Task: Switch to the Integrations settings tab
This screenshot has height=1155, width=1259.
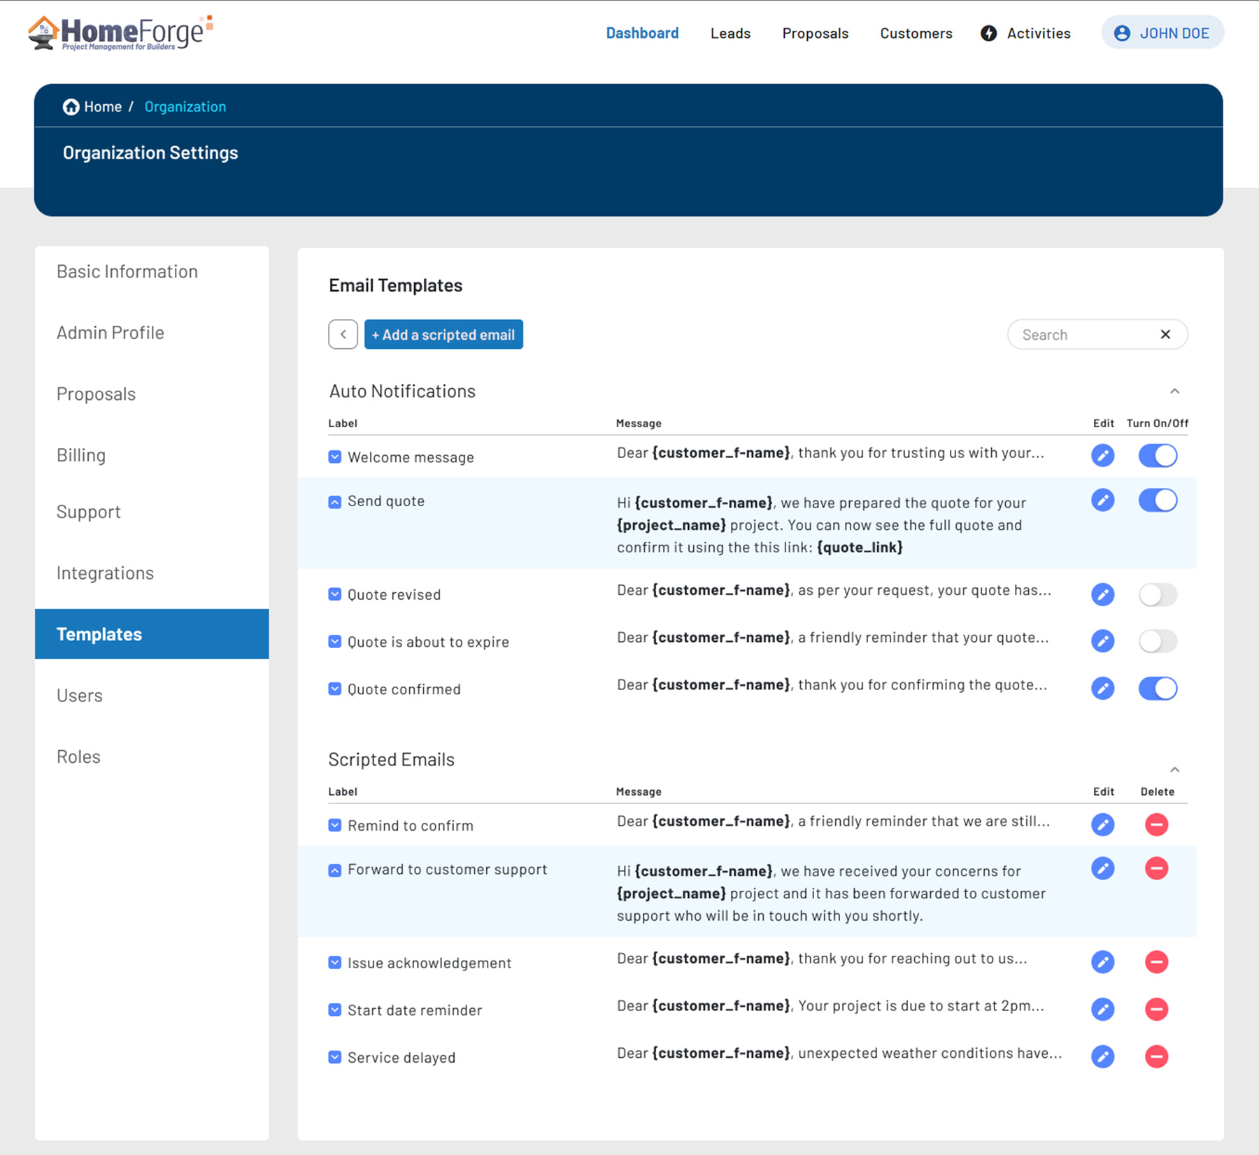Action: 105,573
